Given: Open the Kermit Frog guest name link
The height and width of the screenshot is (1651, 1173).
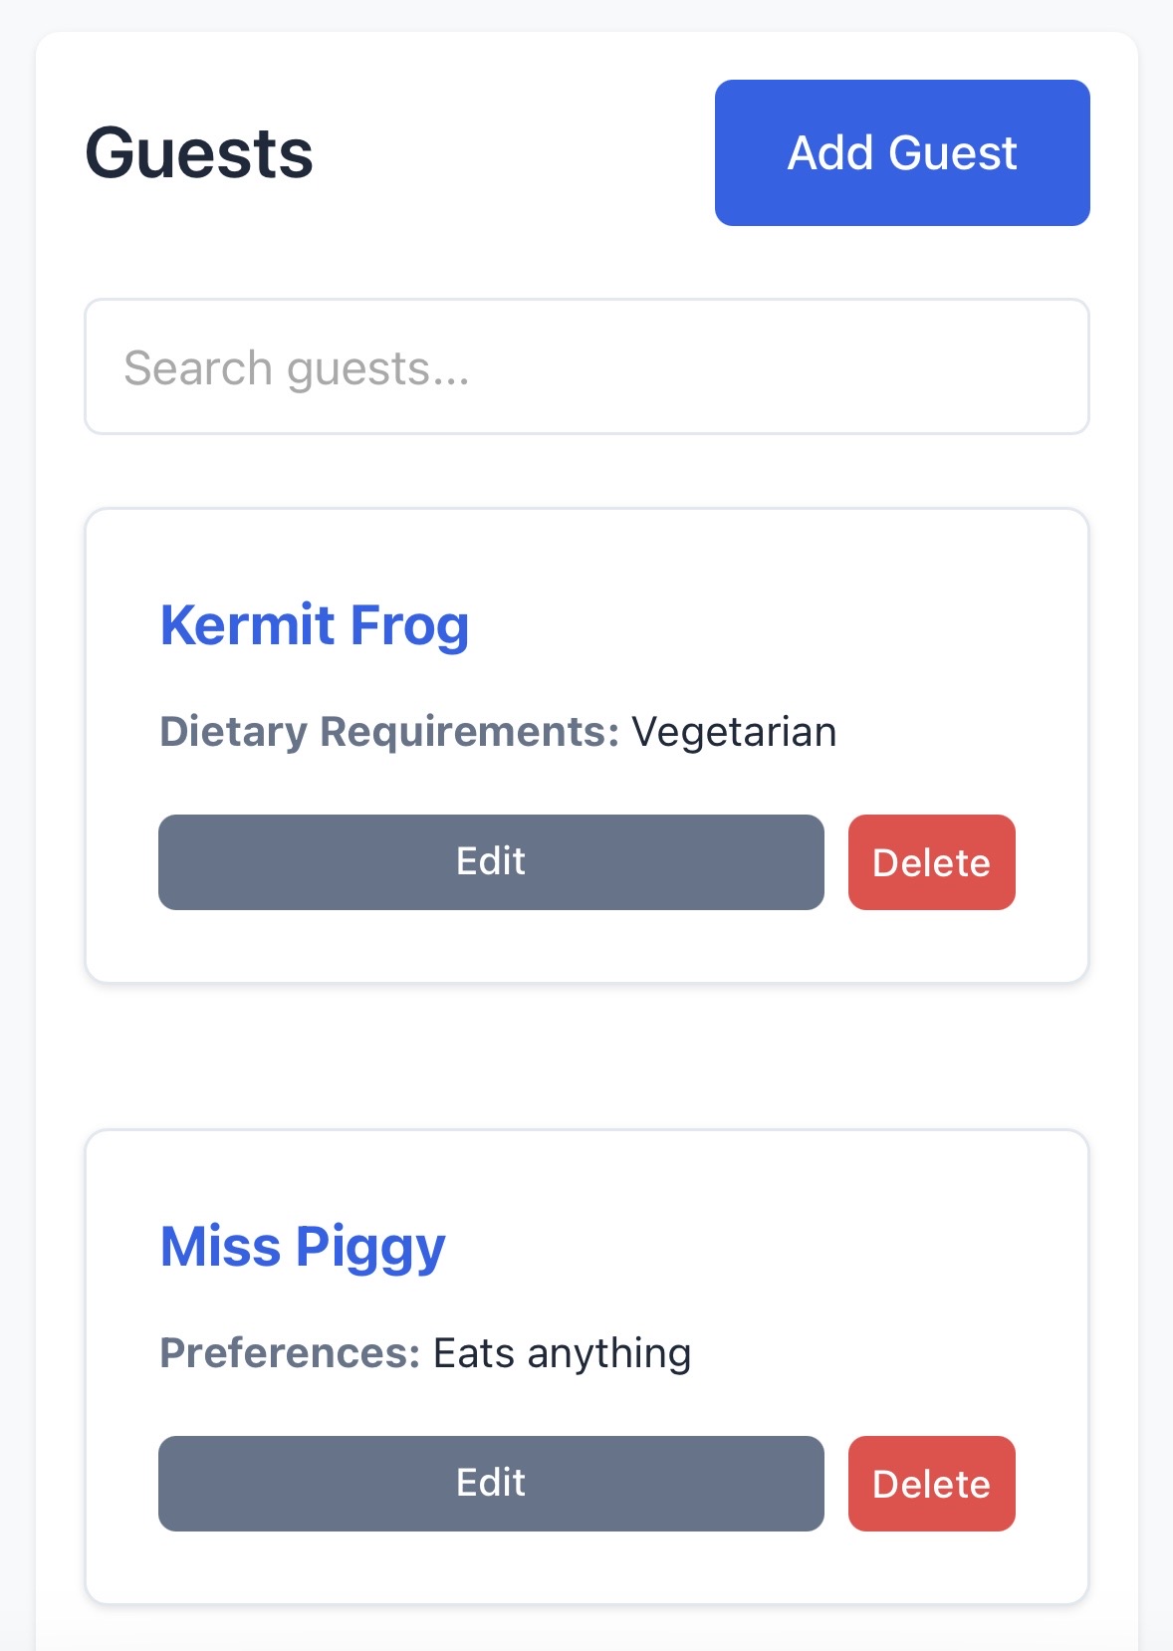Looking at the screenshot, I should coord(315,625).
